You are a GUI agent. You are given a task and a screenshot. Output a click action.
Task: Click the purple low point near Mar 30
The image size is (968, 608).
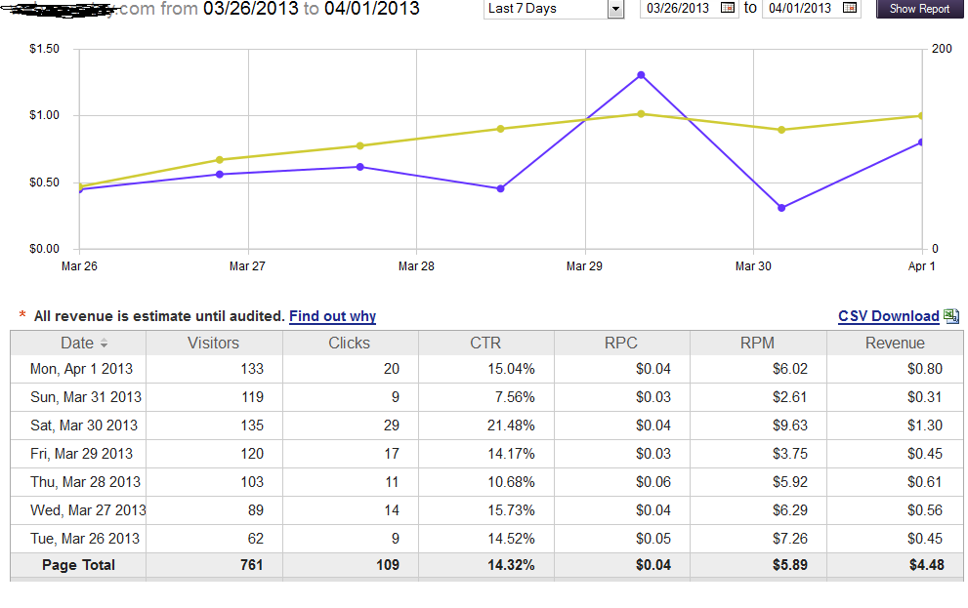pos(781,208)
